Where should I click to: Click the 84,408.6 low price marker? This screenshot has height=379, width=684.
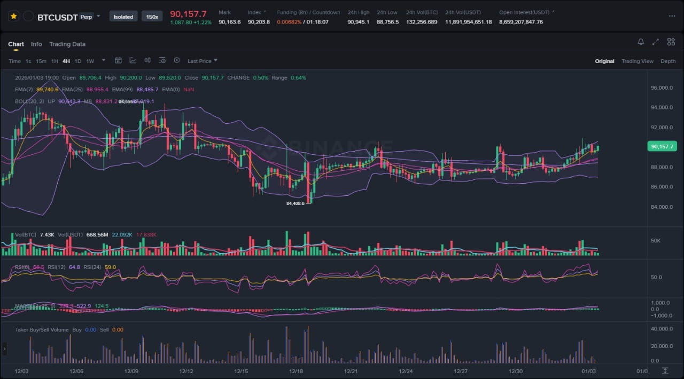click(x=296, y=203)
